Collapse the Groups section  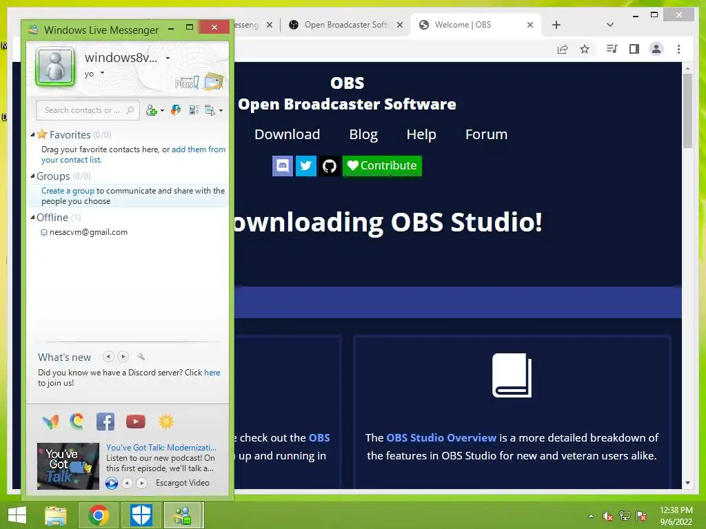click(x=32, y=176)
